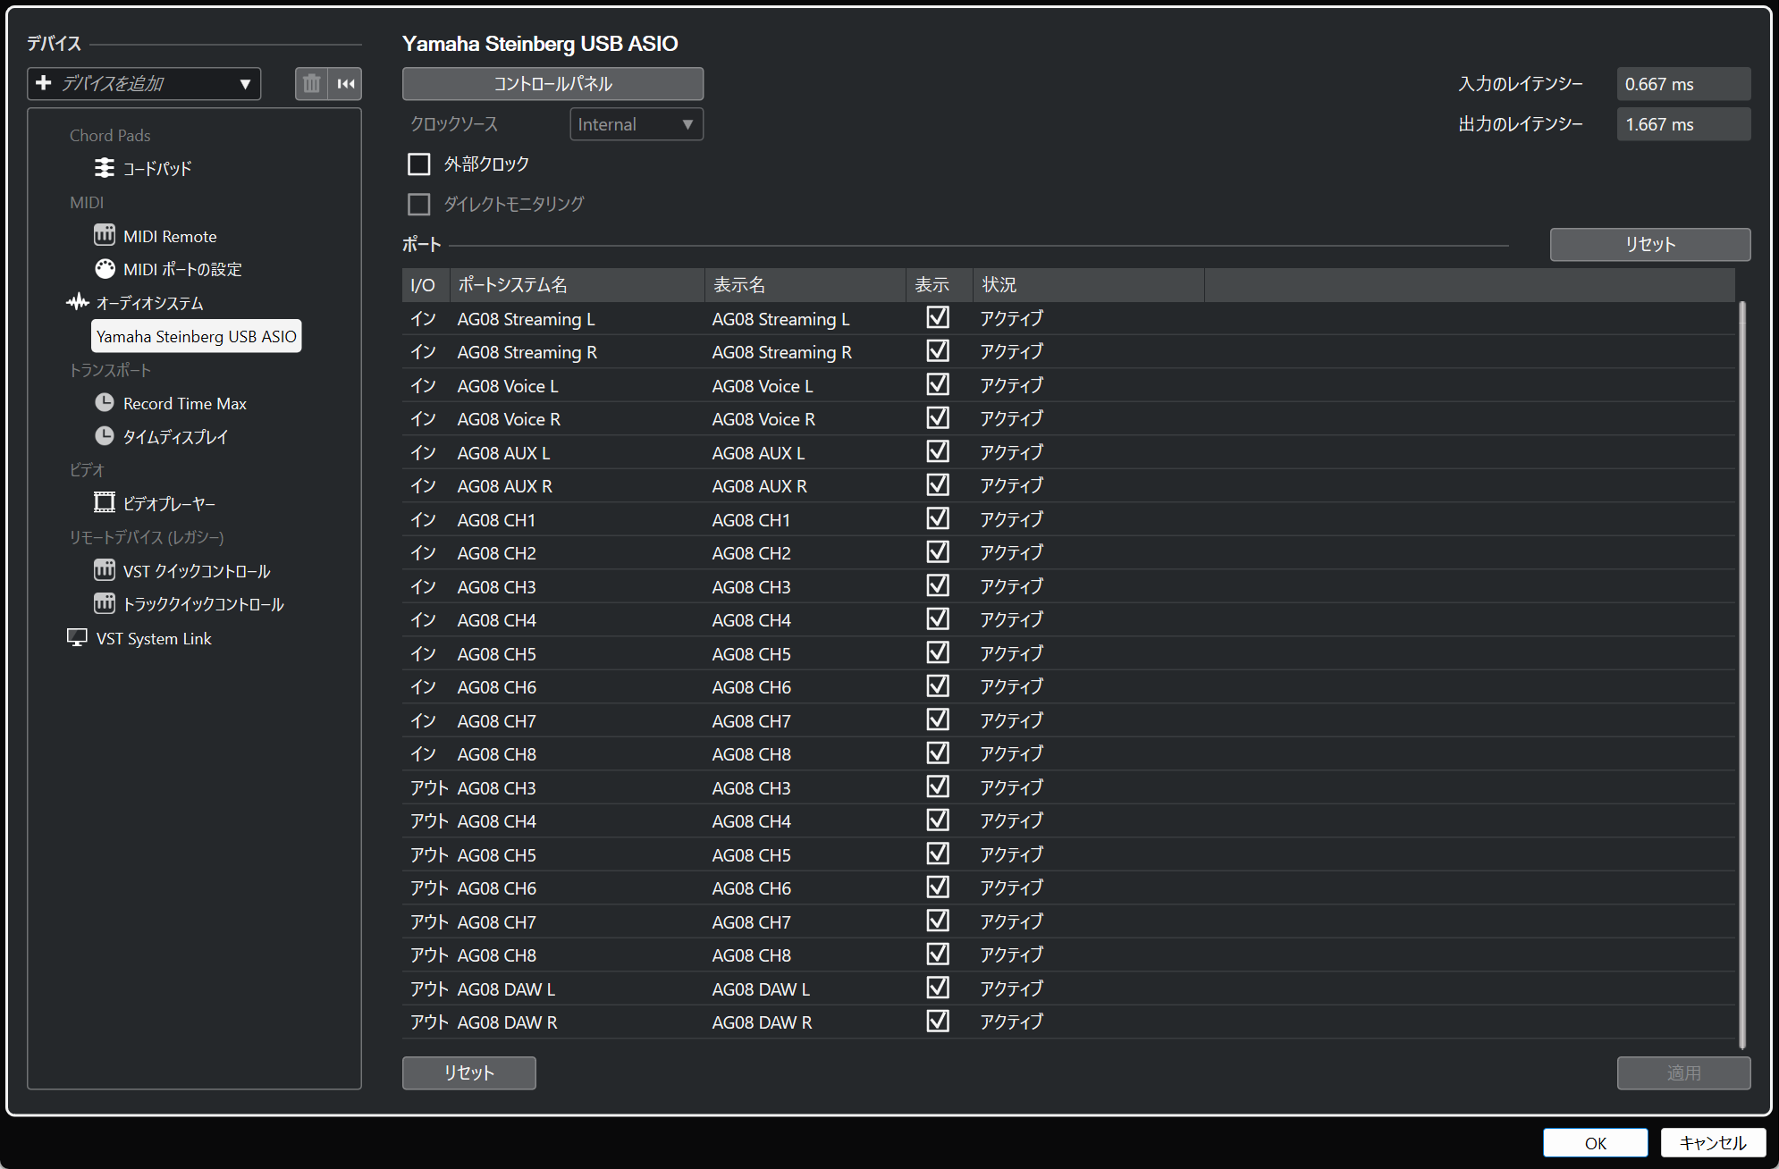Select タイムディスプレイ in the device list
The image size is (1779, 1169).
[175, 437]
